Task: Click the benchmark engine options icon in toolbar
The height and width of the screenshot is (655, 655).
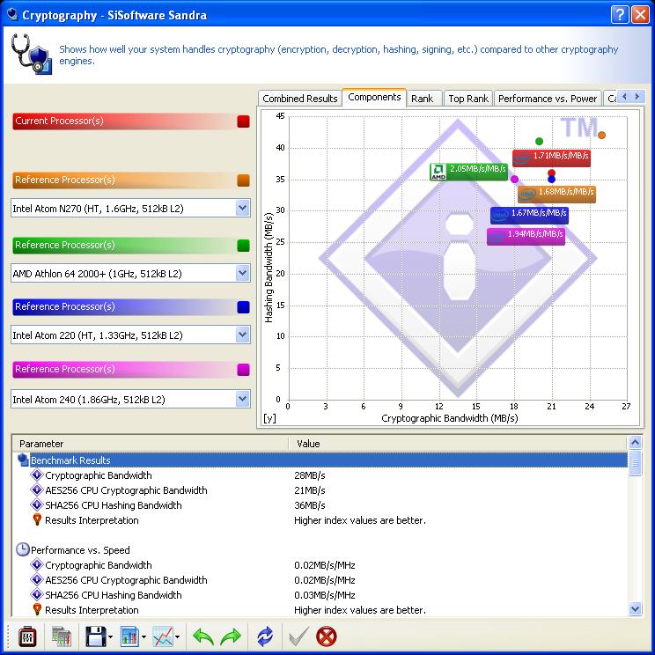Action: pos(27,637)
